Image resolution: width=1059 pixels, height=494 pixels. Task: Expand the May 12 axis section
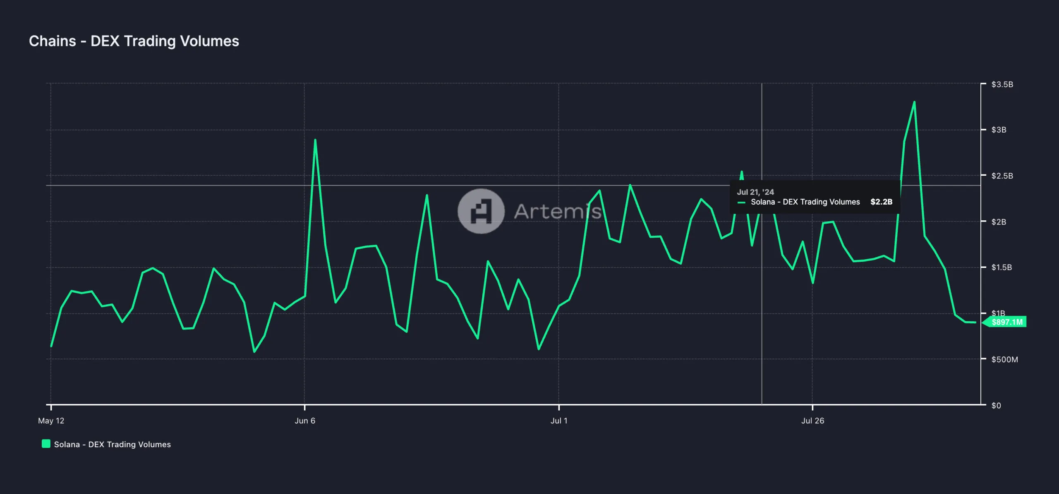point(53,421)
